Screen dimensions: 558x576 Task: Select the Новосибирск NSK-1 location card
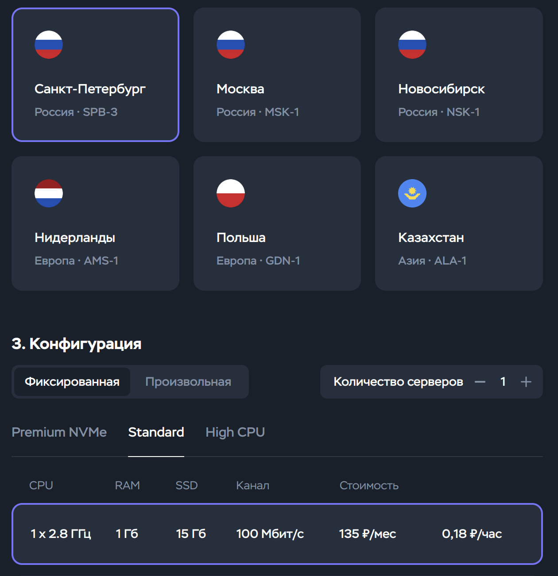point(459,75)
